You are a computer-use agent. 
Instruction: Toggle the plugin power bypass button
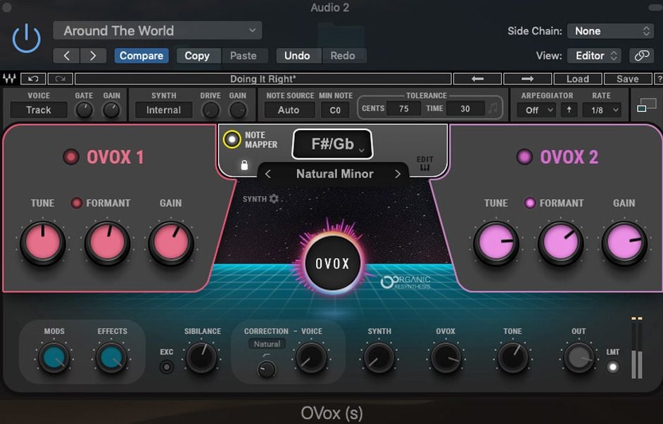point(26,39)
